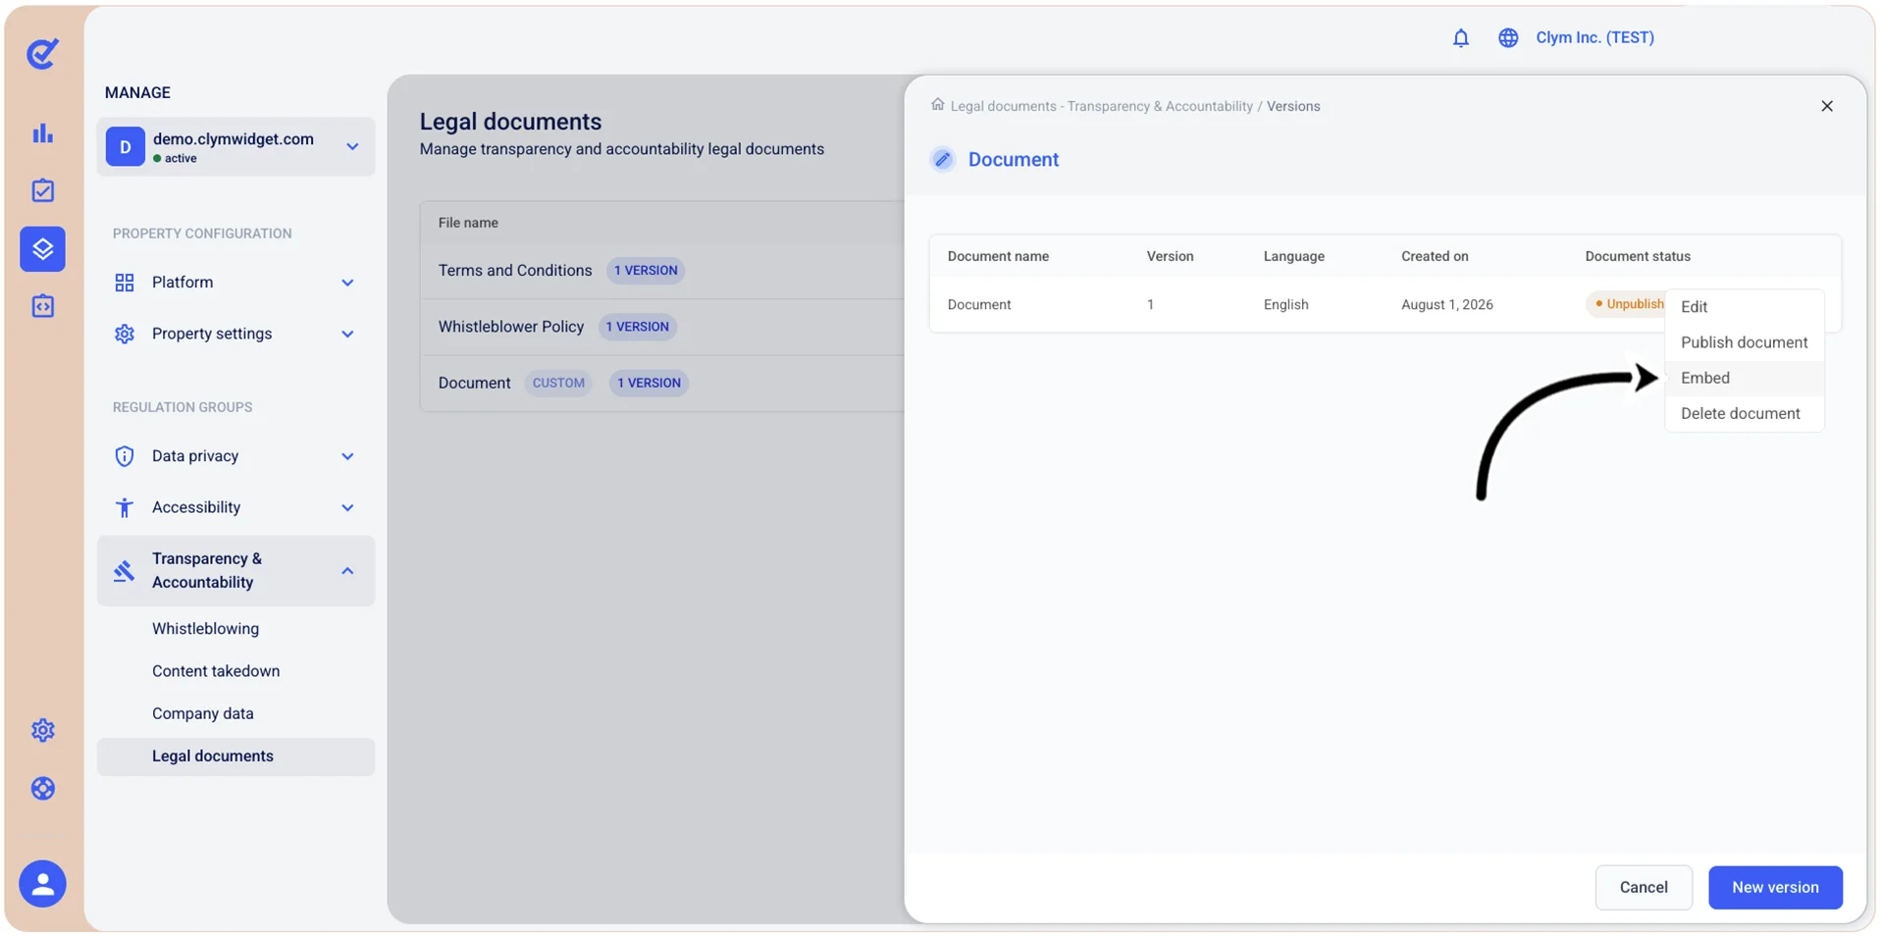Click the CUSTOM badge on Document row
This screenshot has width=1881, height=937.
pos(558,383)
